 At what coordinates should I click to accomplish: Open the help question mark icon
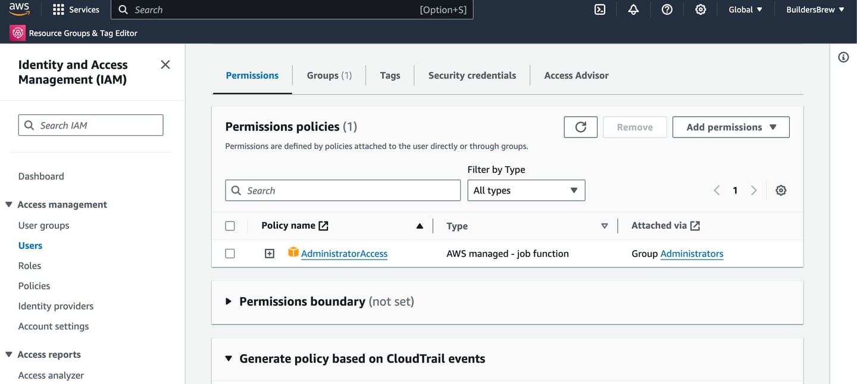(x=667, y=10)
